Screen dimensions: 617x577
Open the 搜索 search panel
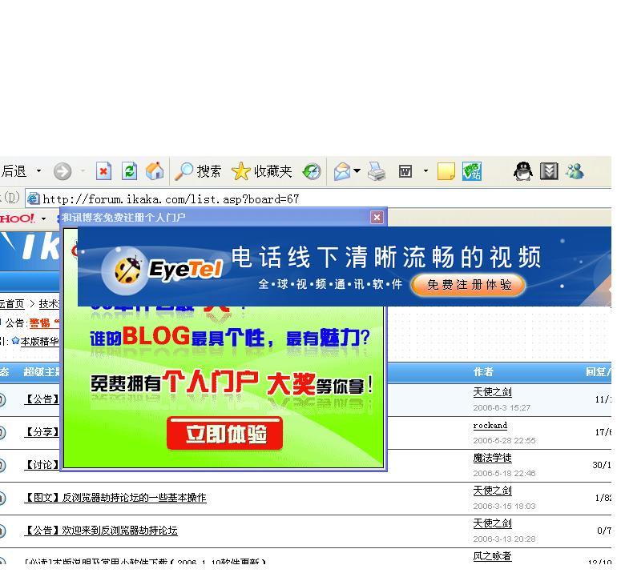pyautogui.click(x=198, y=171)
